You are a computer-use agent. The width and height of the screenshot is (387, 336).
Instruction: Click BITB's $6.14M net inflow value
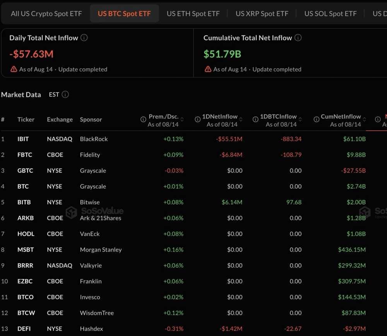click(232, 202)
